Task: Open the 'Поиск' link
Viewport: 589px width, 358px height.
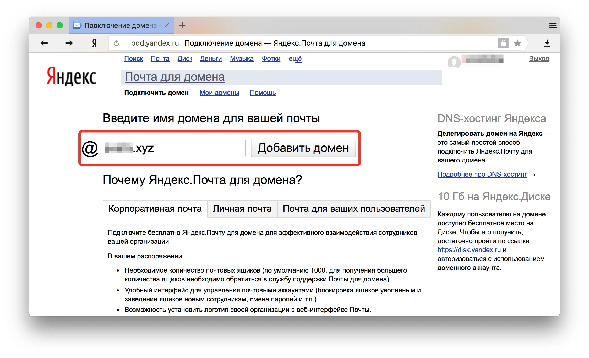Action: (134, 58)
